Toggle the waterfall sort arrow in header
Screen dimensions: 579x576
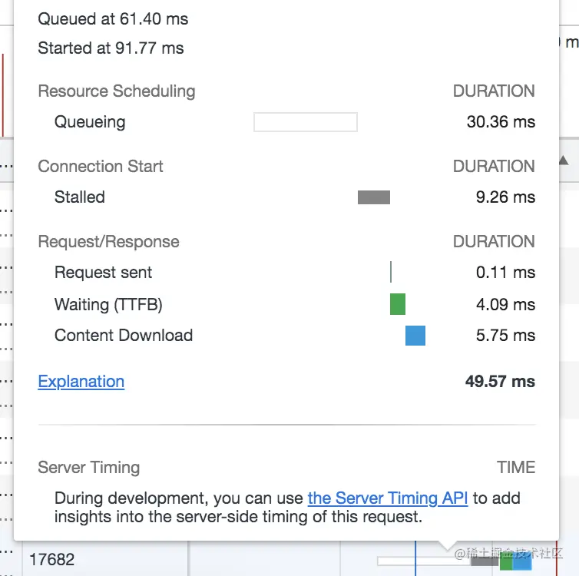563,161
